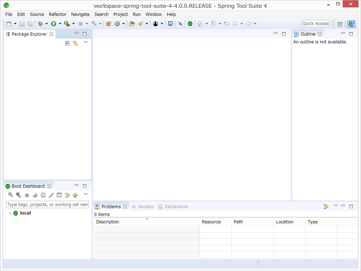The width and height of the screenshot is (361, 271).
Task: Open the Back history dropdown arrow
Action: point(241,24)
